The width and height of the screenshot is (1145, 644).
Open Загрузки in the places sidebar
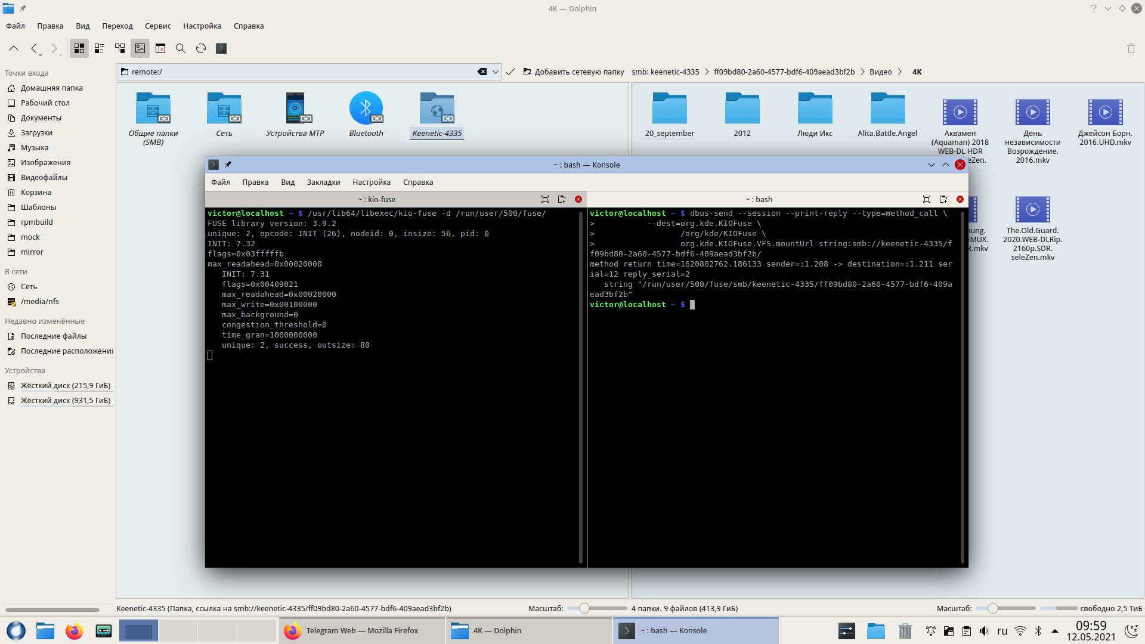tap(36, 132)
